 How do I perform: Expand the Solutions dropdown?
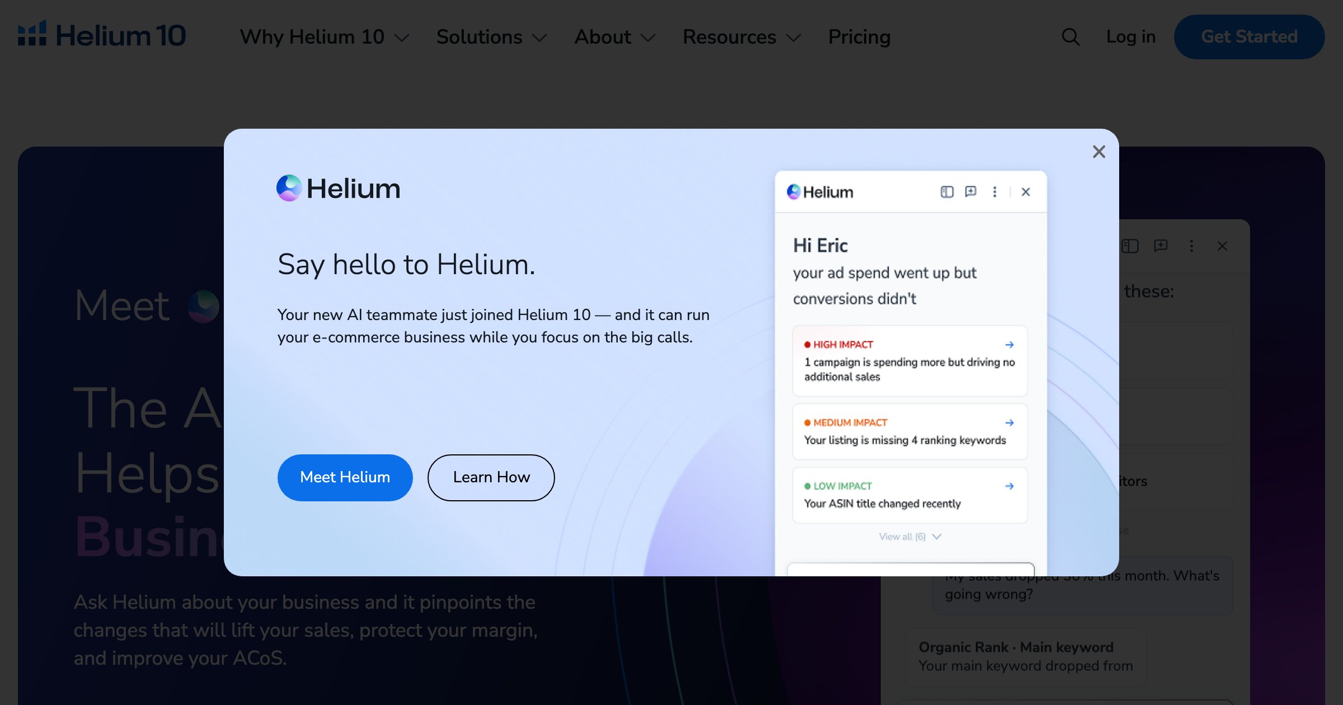(x=491, y=37)
